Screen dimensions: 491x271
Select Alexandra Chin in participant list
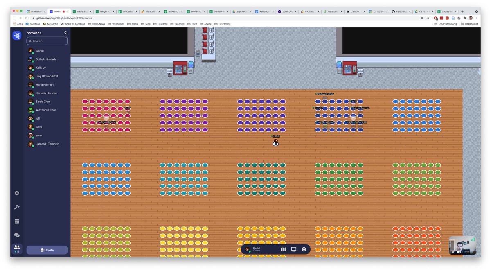click(47, 110)
